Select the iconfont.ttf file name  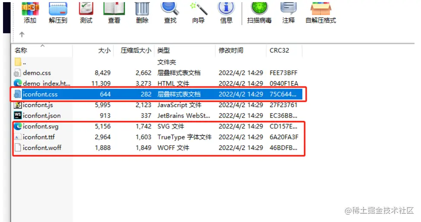pyautogui.click(x=39, y=137)
